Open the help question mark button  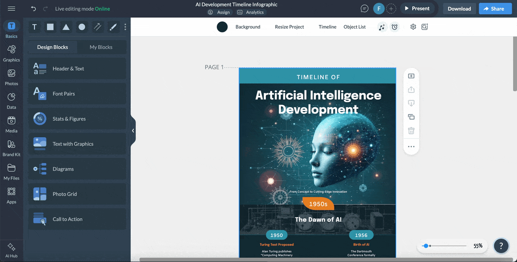pyautogui.click(x=501, y=246)
